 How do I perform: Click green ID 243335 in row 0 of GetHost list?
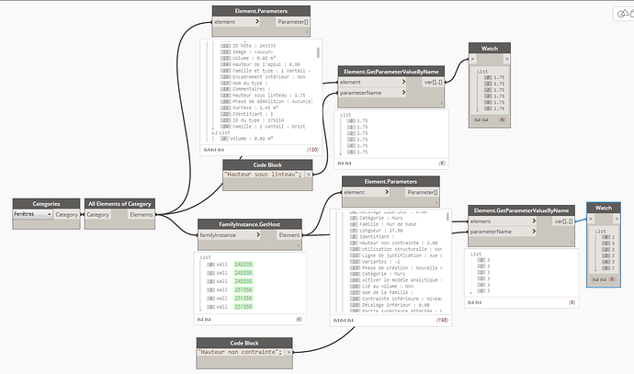[243, 265]
